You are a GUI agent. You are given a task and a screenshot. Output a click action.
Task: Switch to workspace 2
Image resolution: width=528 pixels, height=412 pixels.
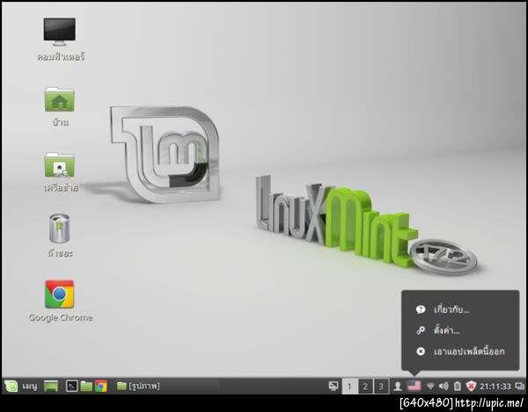(x=365, y=387)
